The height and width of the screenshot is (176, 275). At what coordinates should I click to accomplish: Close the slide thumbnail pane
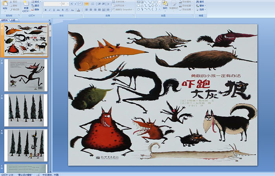point(49,20)
